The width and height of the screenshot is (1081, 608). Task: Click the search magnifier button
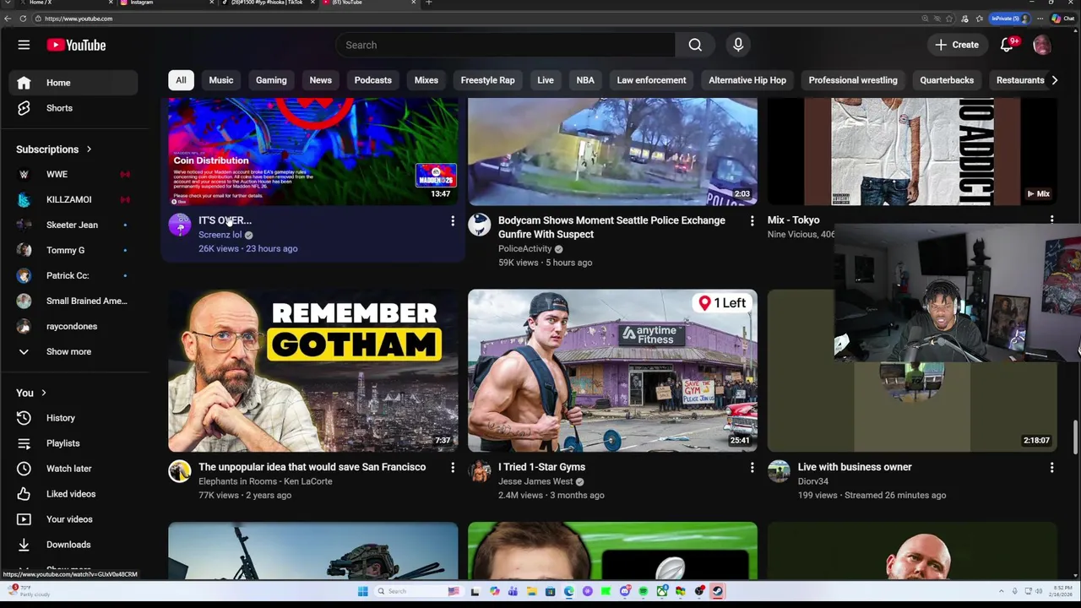[x=695, y=45]
